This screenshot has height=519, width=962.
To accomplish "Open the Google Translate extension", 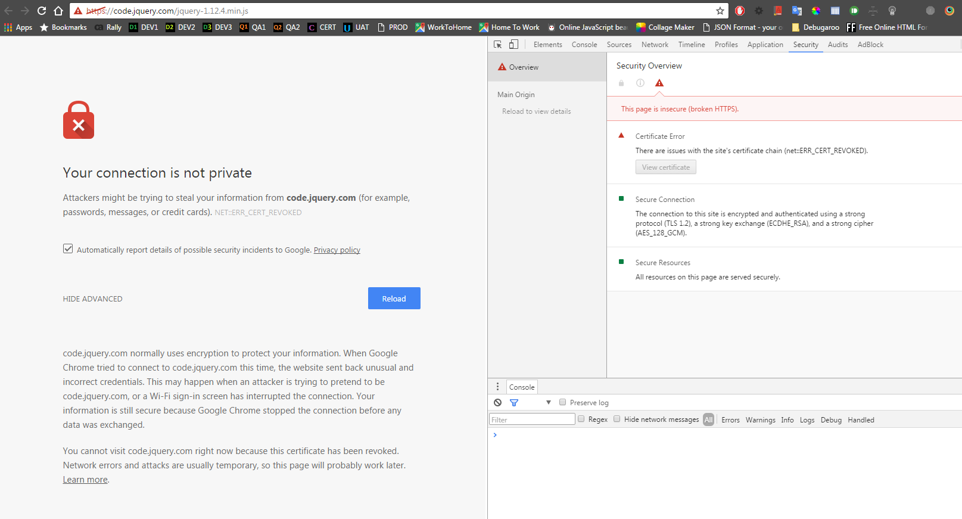I will [x=797, y=11].
